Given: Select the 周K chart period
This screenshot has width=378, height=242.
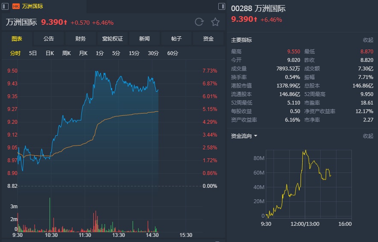Looking at the screenshot, I should [x=66, y=53].
